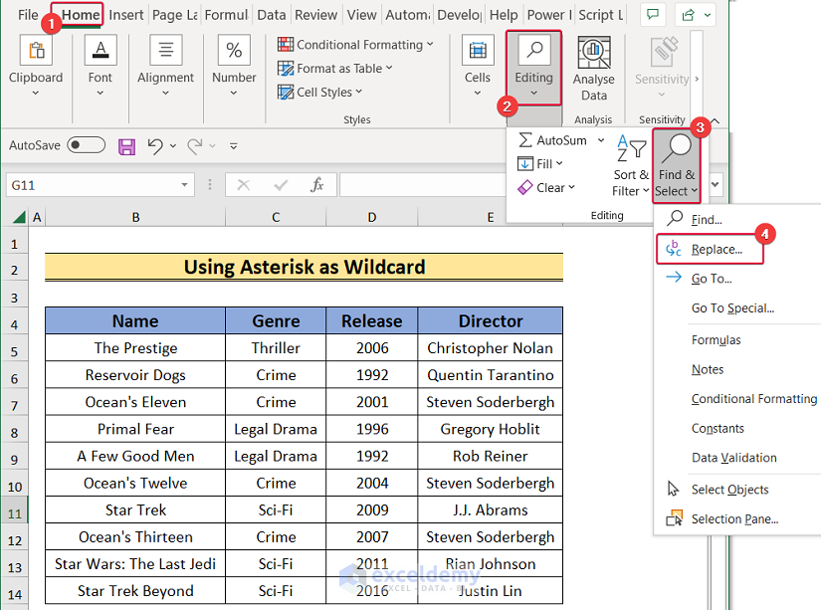Viewport: 821px width, 610px height.
Task: Click the Find & Select button
Action: 677,166
